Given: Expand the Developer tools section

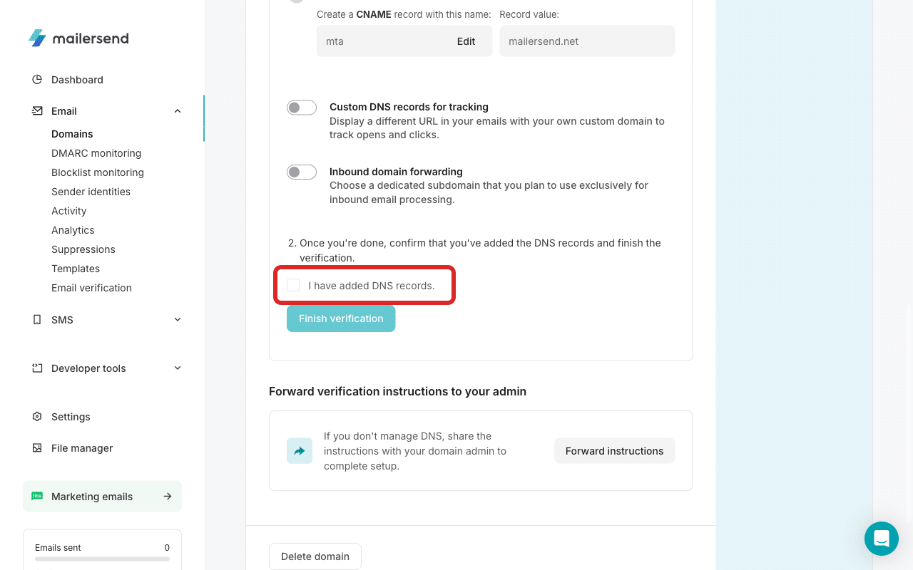Looking at the screenshot, I should point(177,368).
